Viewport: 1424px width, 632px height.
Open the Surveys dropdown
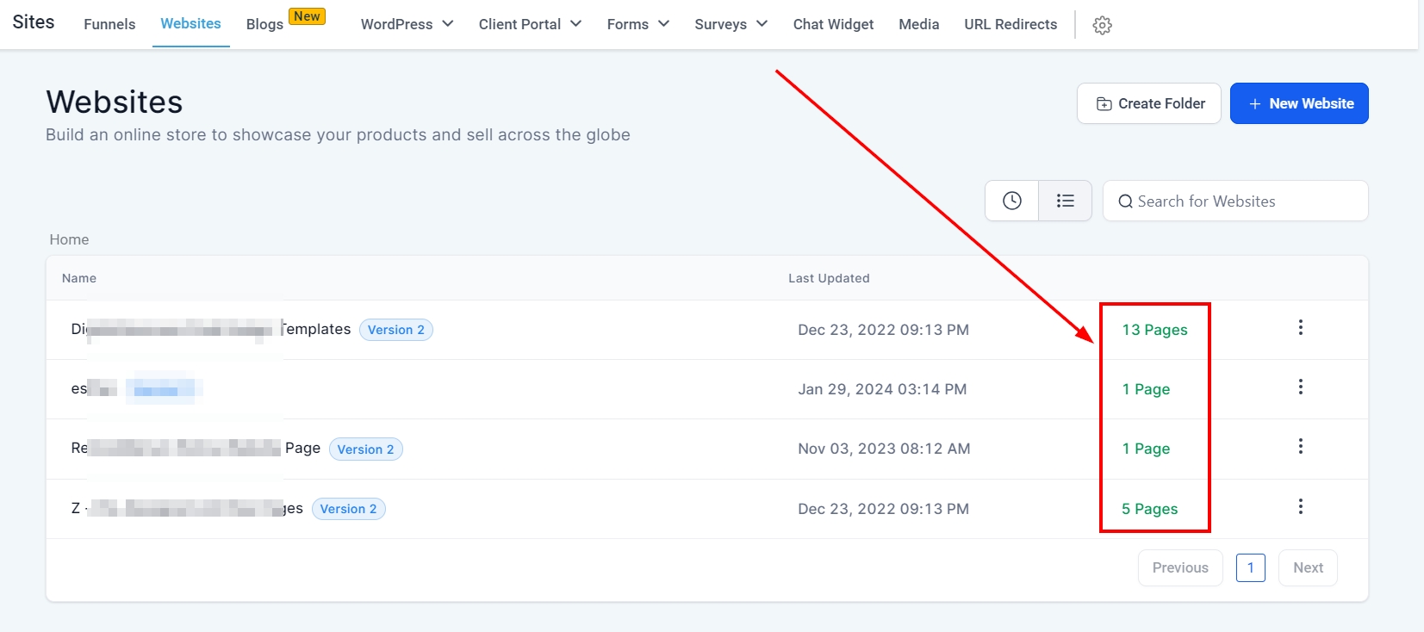pos(731,24)
